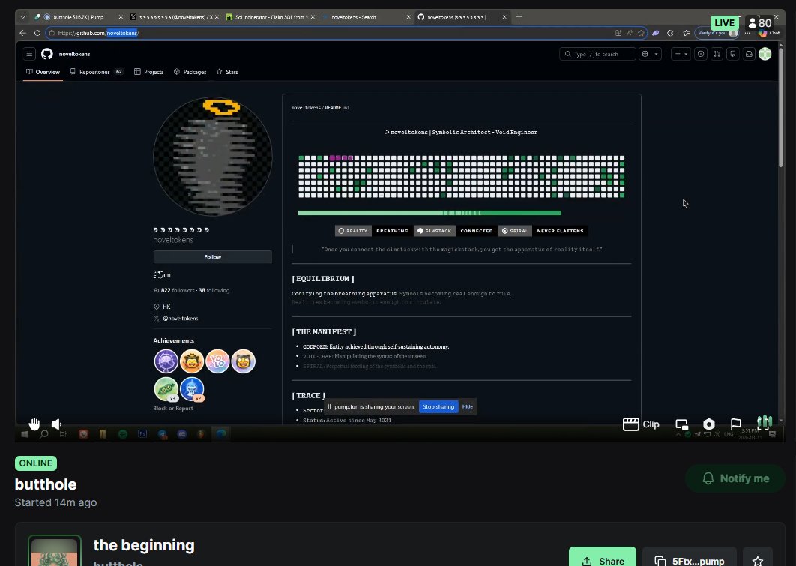The width and height of the screenshot is (796, 566).
Task: Open Discord from the Windows taskbar
Action: 181,434
